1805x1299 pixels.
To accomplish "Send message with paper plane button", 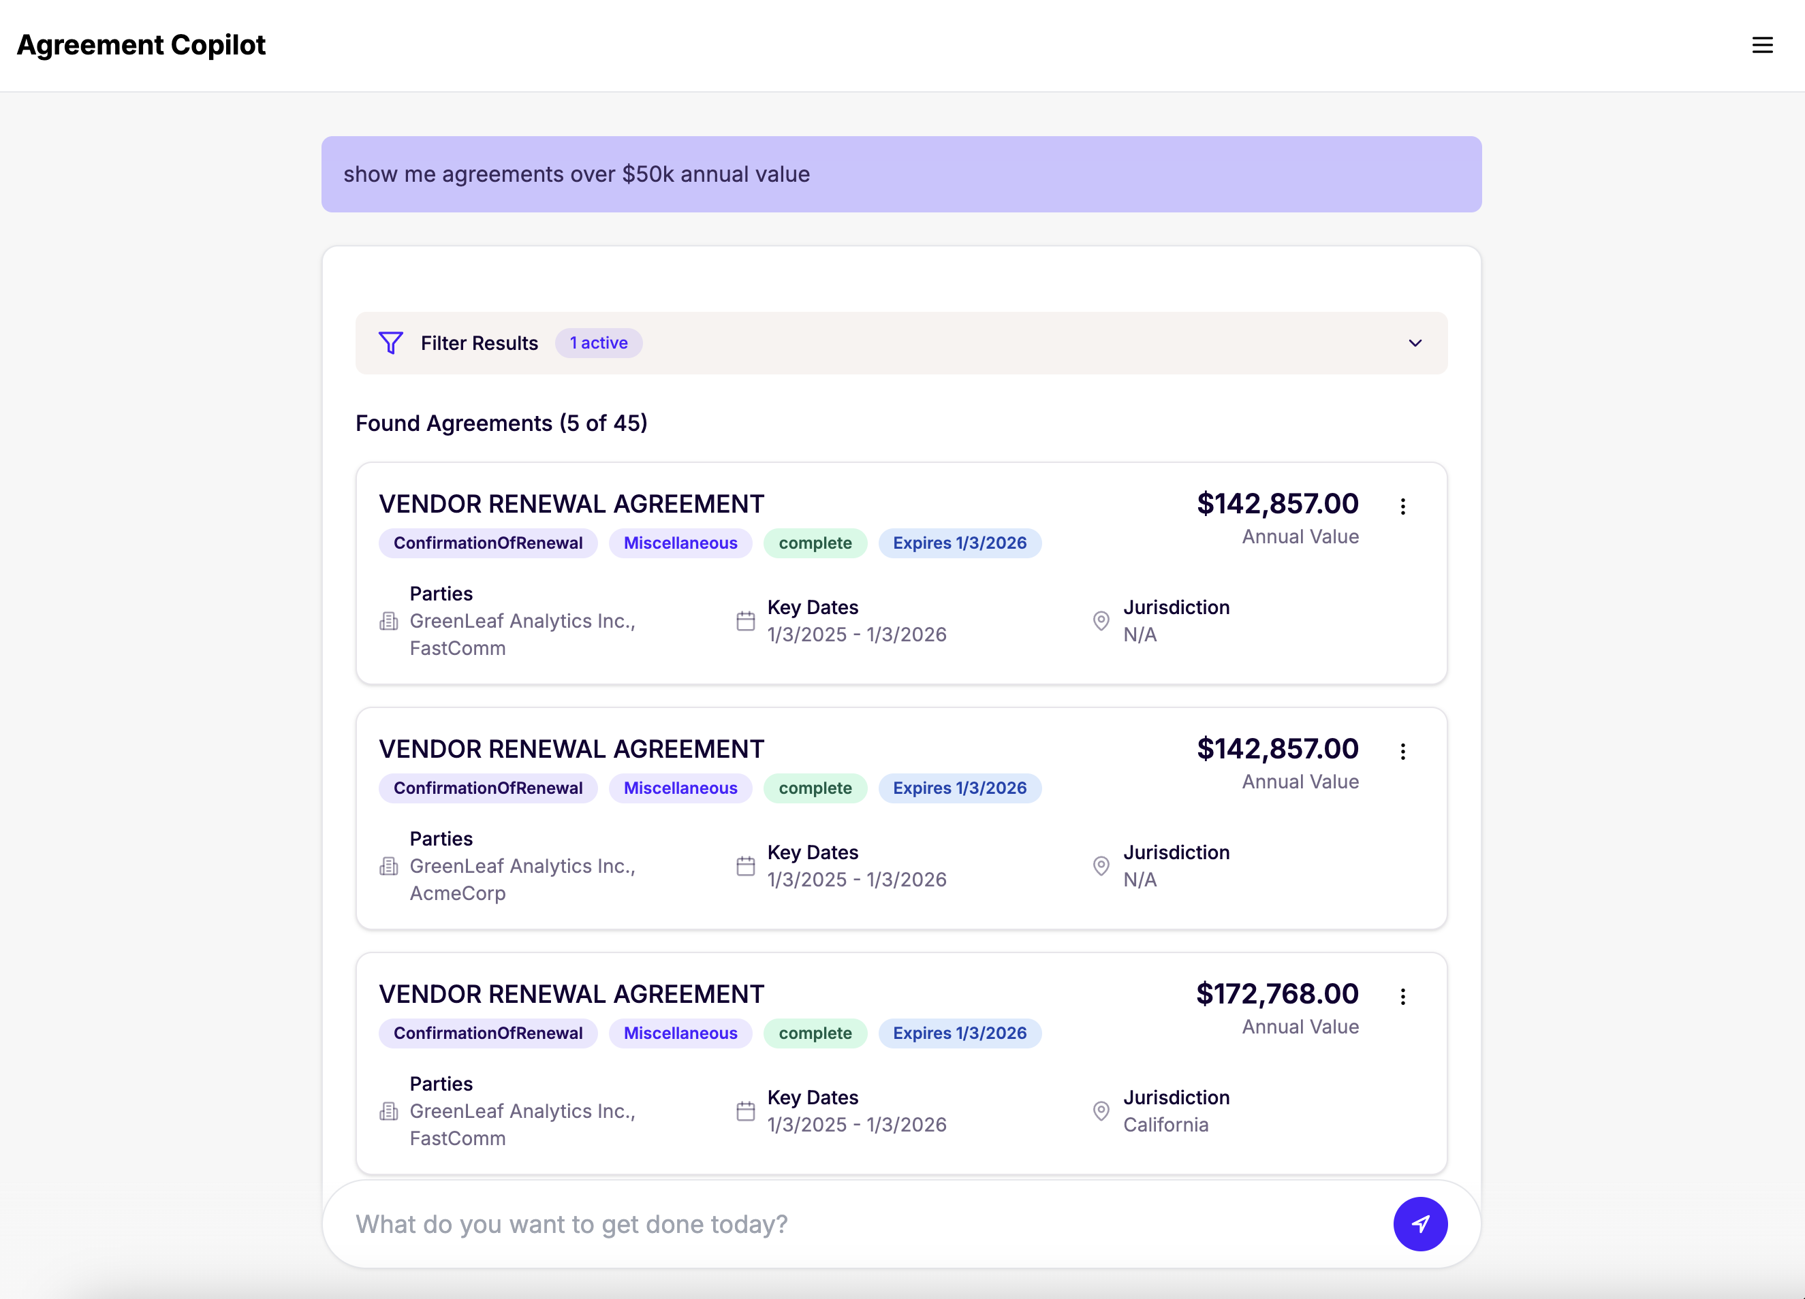I will [x=1419, y=1223].
